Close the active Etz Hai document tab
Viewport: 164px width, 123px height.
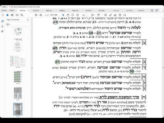[28, 11]
